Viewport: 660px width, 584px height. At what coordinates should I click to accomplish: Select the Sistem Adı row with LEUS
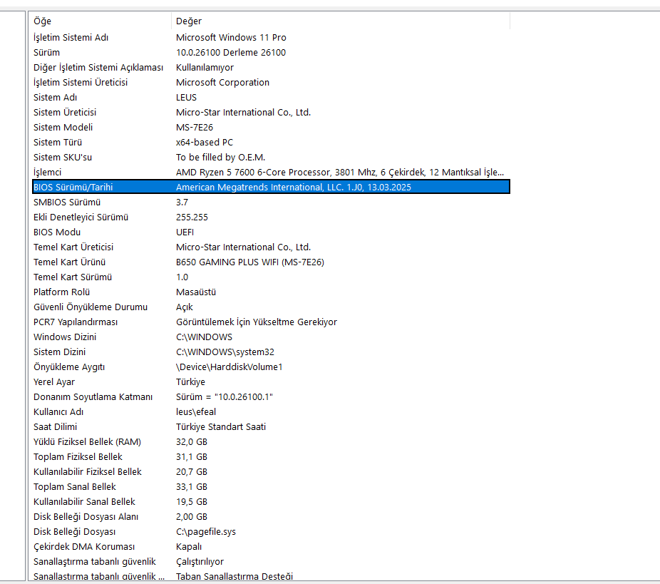(x=271, y=97)
